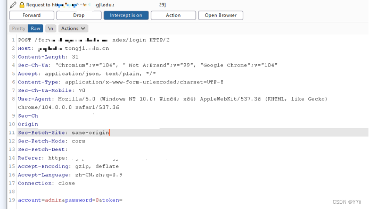Click the Accept-Encoding: gzip, deflate line
369x209 pixels.
[x=68, y=166]
